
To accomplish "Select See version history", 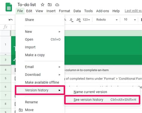I will (102, 100).
